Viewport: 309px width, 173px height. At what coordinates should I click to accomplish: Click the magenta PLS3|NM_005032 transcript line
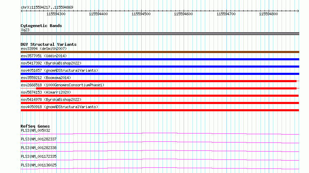(x=160, y=133)
